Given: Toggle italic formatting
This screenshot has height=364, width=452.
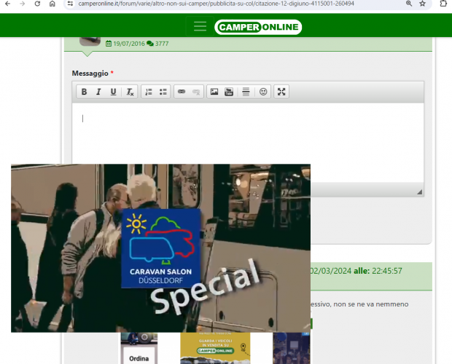Looking at the screenshot, I should 98,92.
